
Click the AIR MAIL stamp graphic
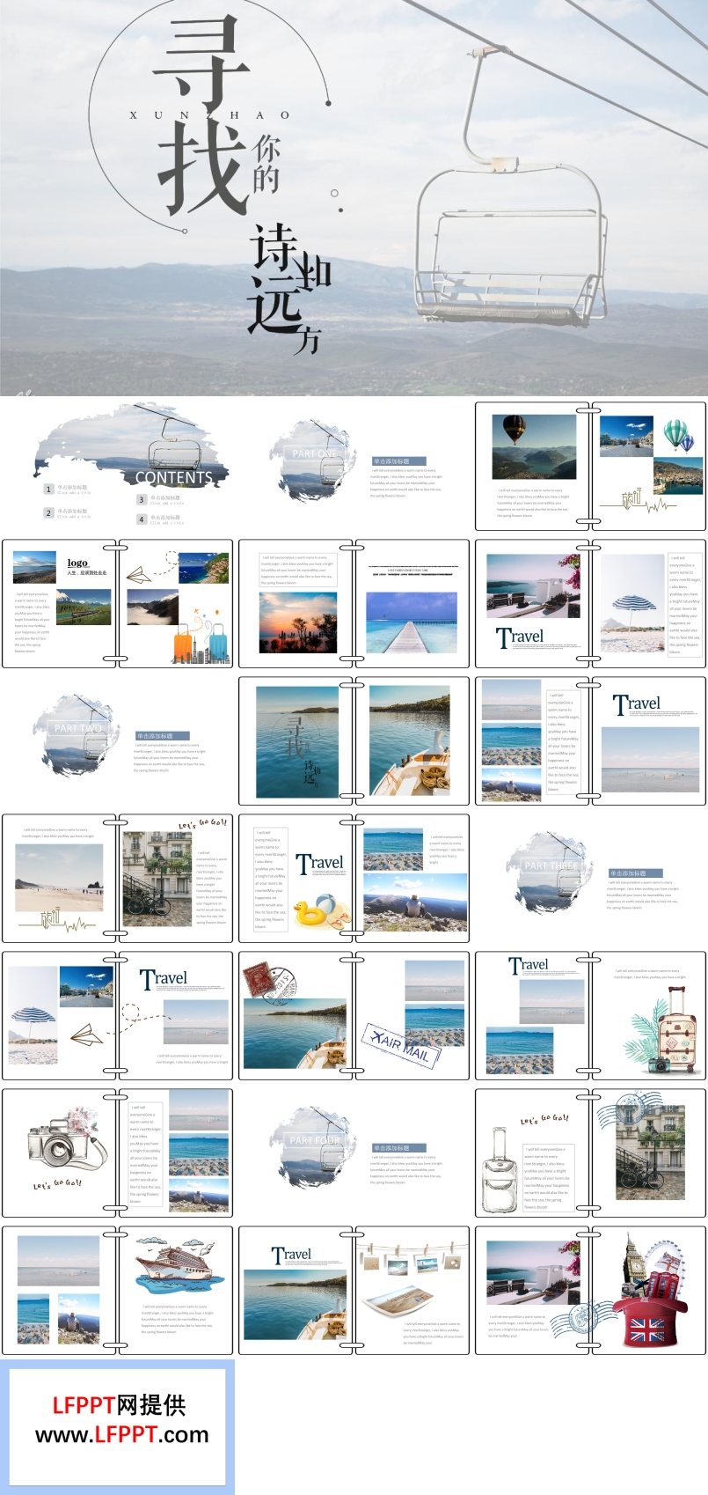pyautogui.click(x=401, y=1044)
